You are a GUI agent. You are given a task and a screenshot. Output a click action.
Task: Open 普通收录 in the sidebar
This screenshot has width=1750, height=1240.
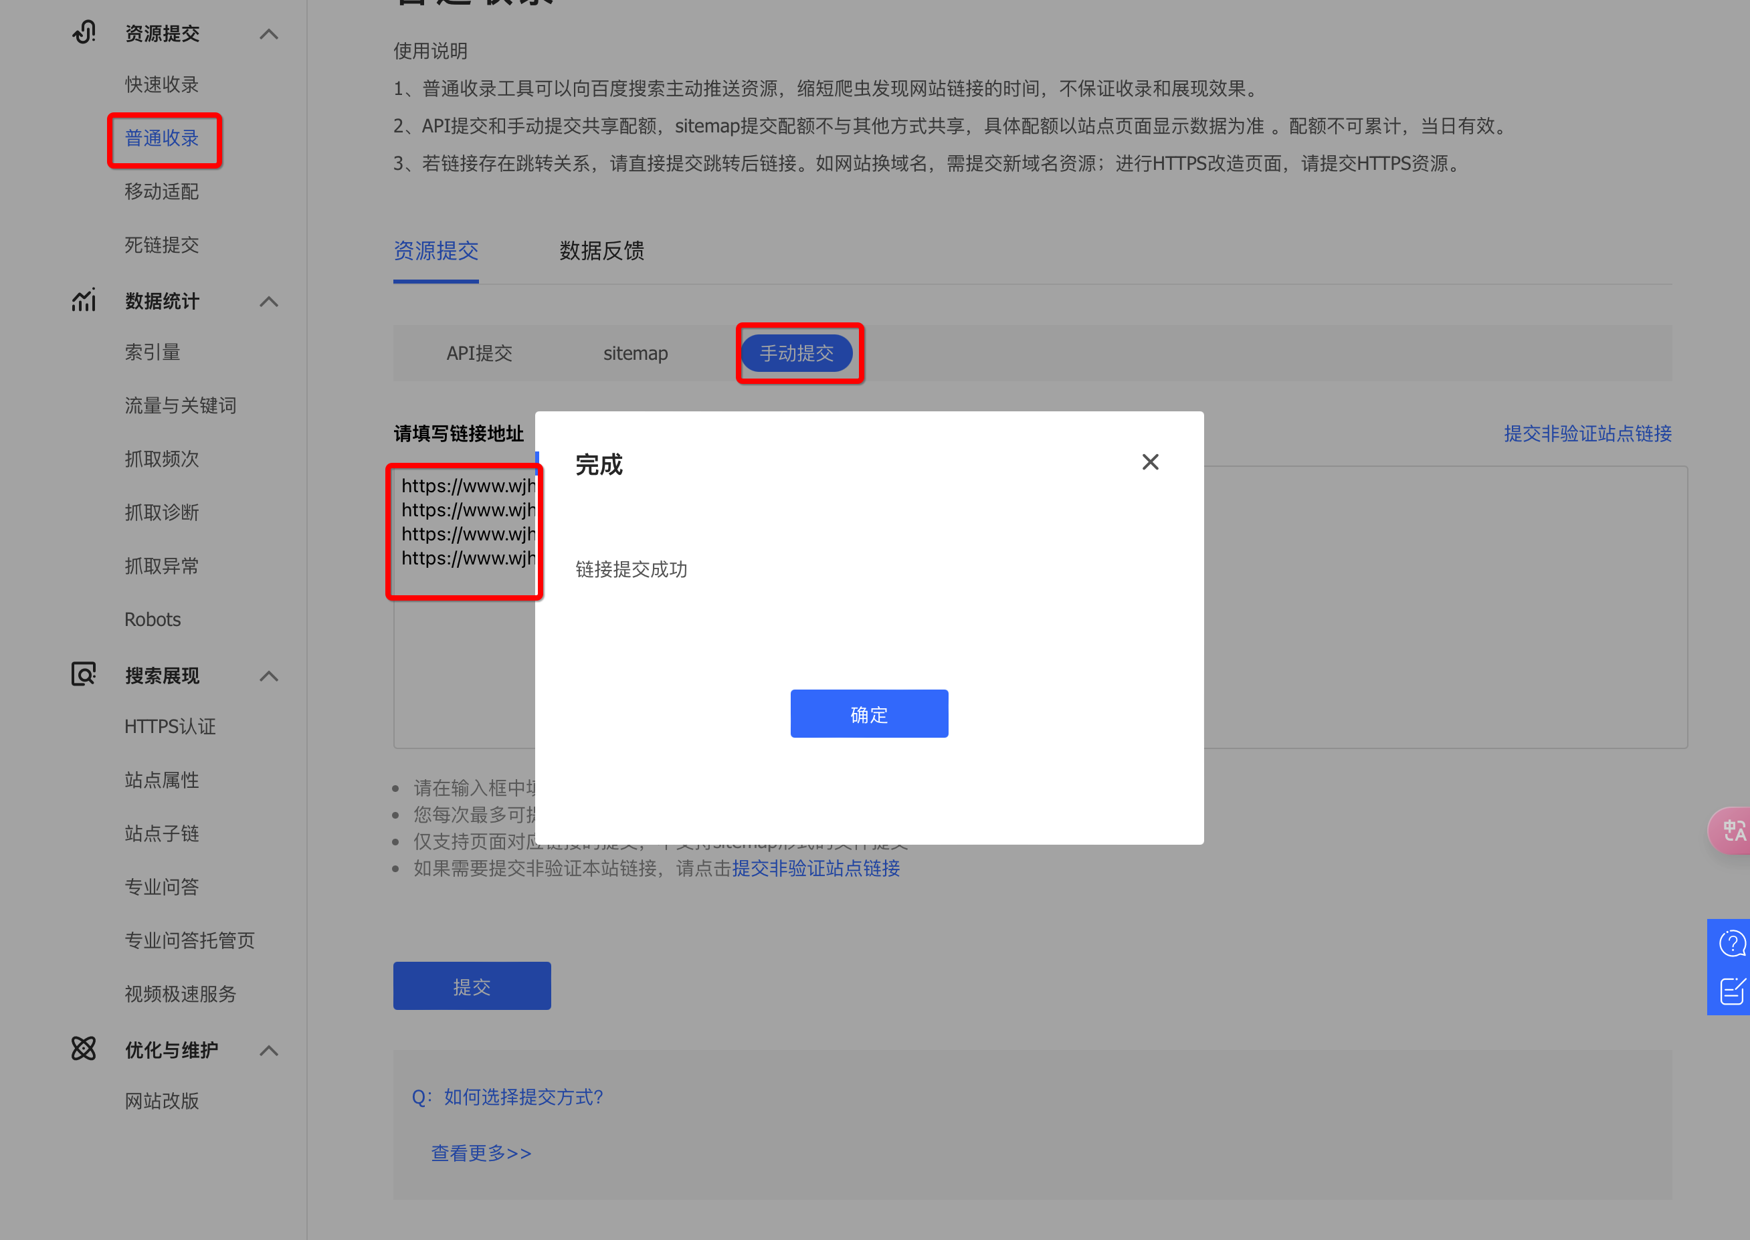click(x=162, y=138)
